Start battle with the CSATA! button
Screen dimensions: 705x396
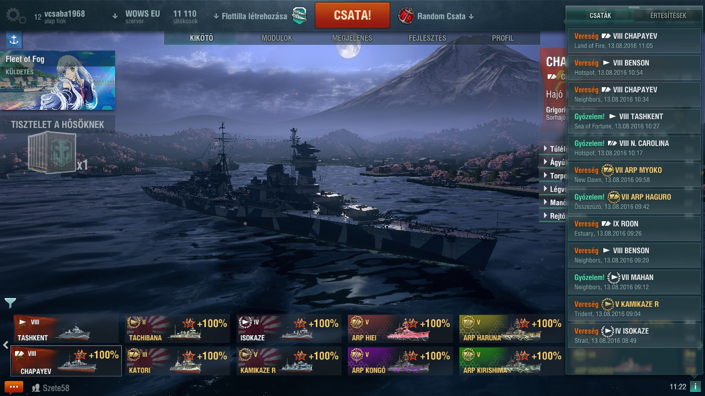click(352, 15)
